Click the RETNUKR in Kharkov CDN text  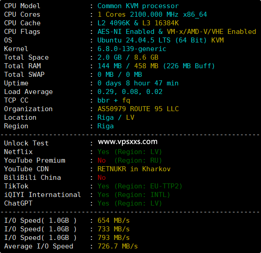(134, 169)
